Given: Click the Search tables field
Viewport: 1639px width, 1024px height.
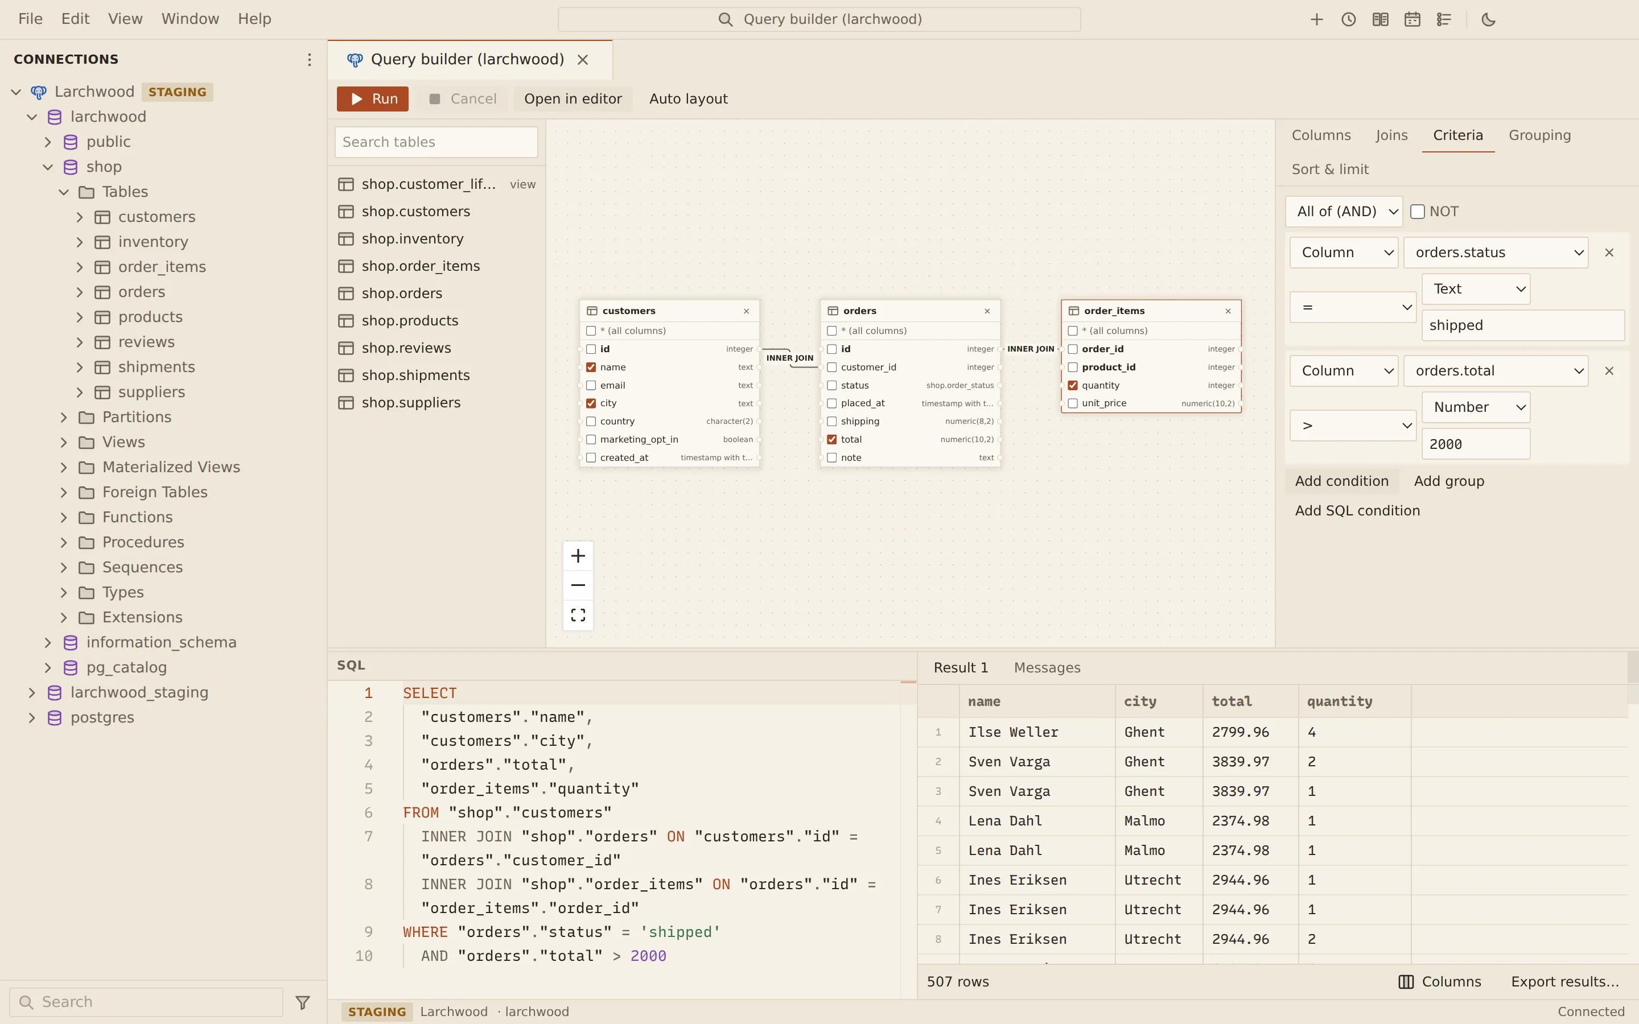Looking at the screenshot, I should click(436, 142).
